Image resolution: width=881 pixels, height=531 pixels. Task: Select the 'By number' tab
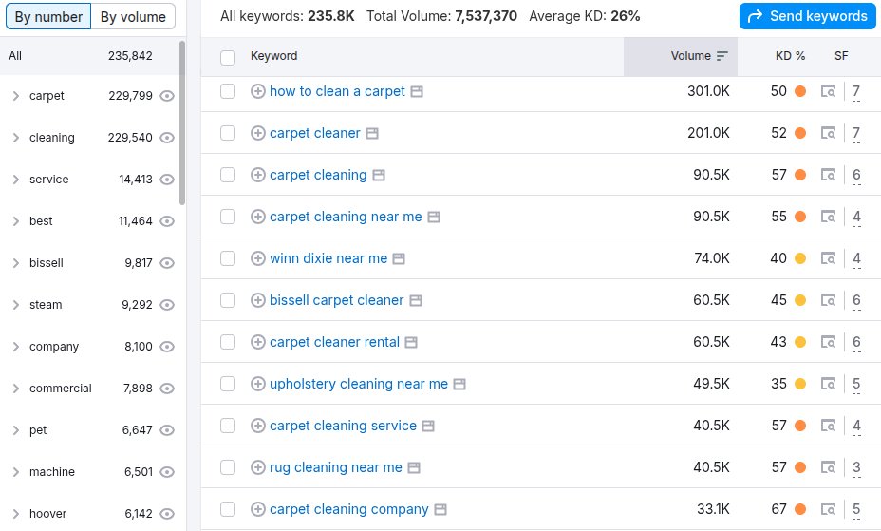click(x=48, y=17)
